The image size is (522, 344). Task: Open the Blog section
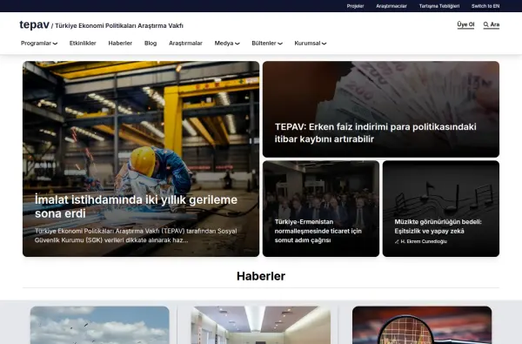[x=151, y=44]
